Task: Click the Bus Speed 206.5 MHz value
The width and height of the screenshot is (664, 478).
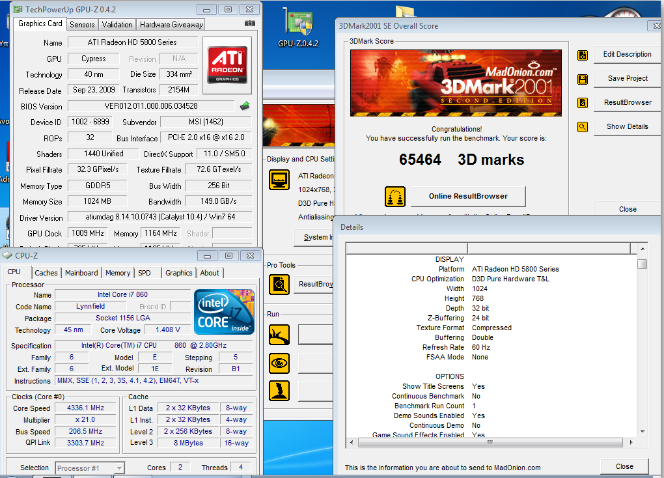Action: 85,431
